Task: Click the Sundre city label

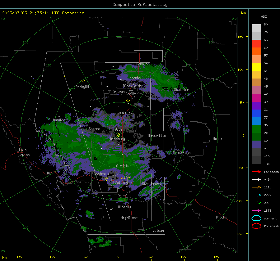Action: tap(94, 128)
